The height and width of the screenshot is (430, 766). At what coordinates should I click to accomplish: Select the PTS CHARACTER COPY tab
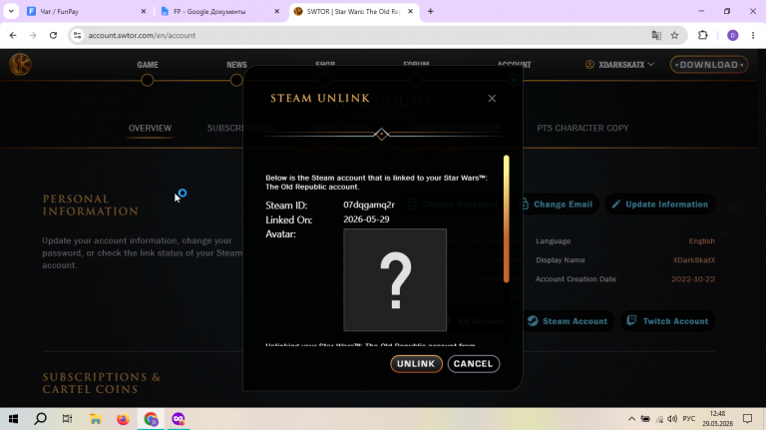582,128
